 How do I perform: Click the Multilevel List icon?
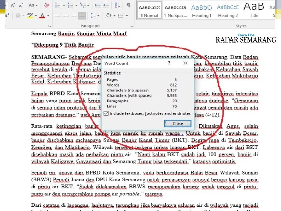click(x=84, y=5)
